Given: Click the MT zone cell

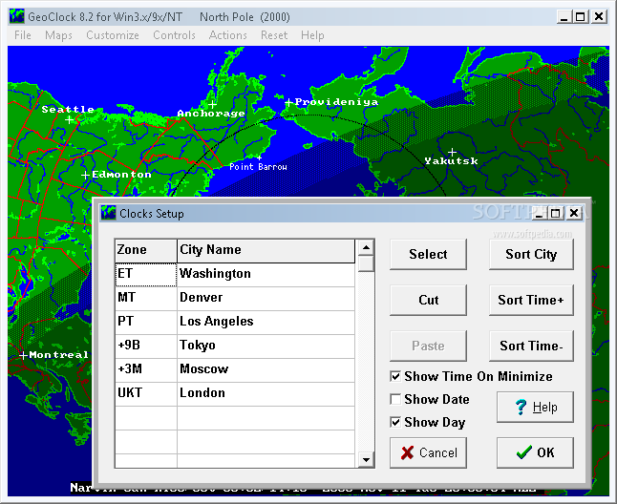Looking at the screenshot, I should (146, 298).
